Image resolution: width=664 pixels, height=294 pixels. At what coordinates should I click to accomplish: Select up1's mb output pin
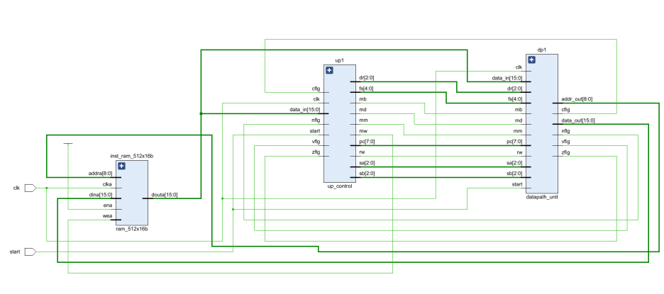(x=363, y=99)
